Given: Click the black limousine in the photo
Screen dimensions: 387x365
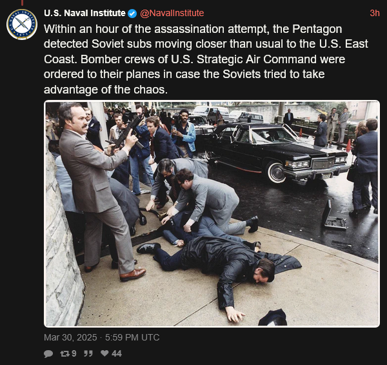Looking at the screenshot, I should point(276,151).
